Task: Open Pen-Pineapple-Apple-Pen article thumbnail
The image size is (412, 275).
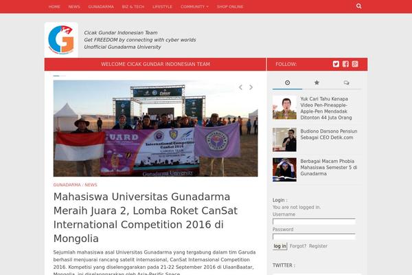Action: 284,107
